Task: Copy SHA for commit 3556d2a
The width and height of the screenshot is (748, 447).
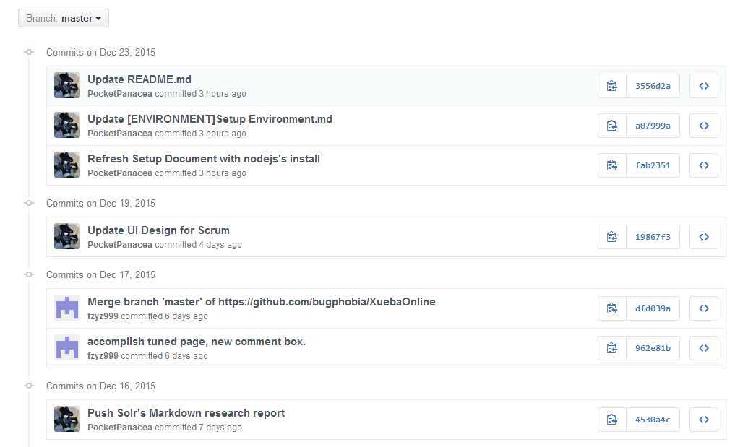Action: pyautogui.click(x=612, y=86)
